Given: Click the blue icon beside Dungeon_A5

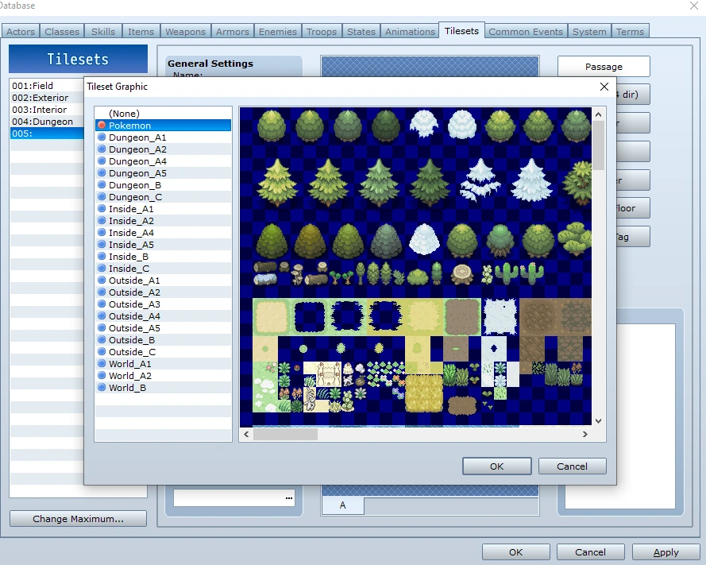Looking at the screenshot, I should [102, 173].
